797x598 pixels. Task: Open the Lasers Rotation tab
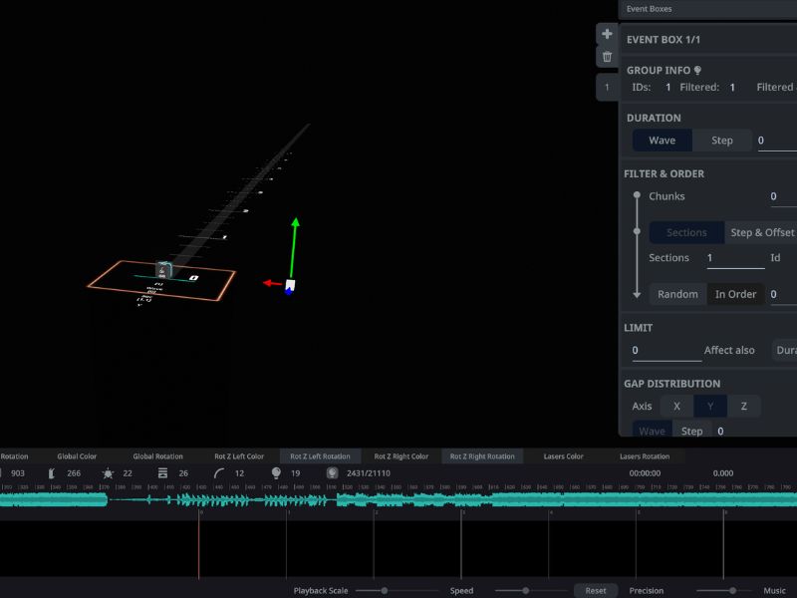pos(645,456)
